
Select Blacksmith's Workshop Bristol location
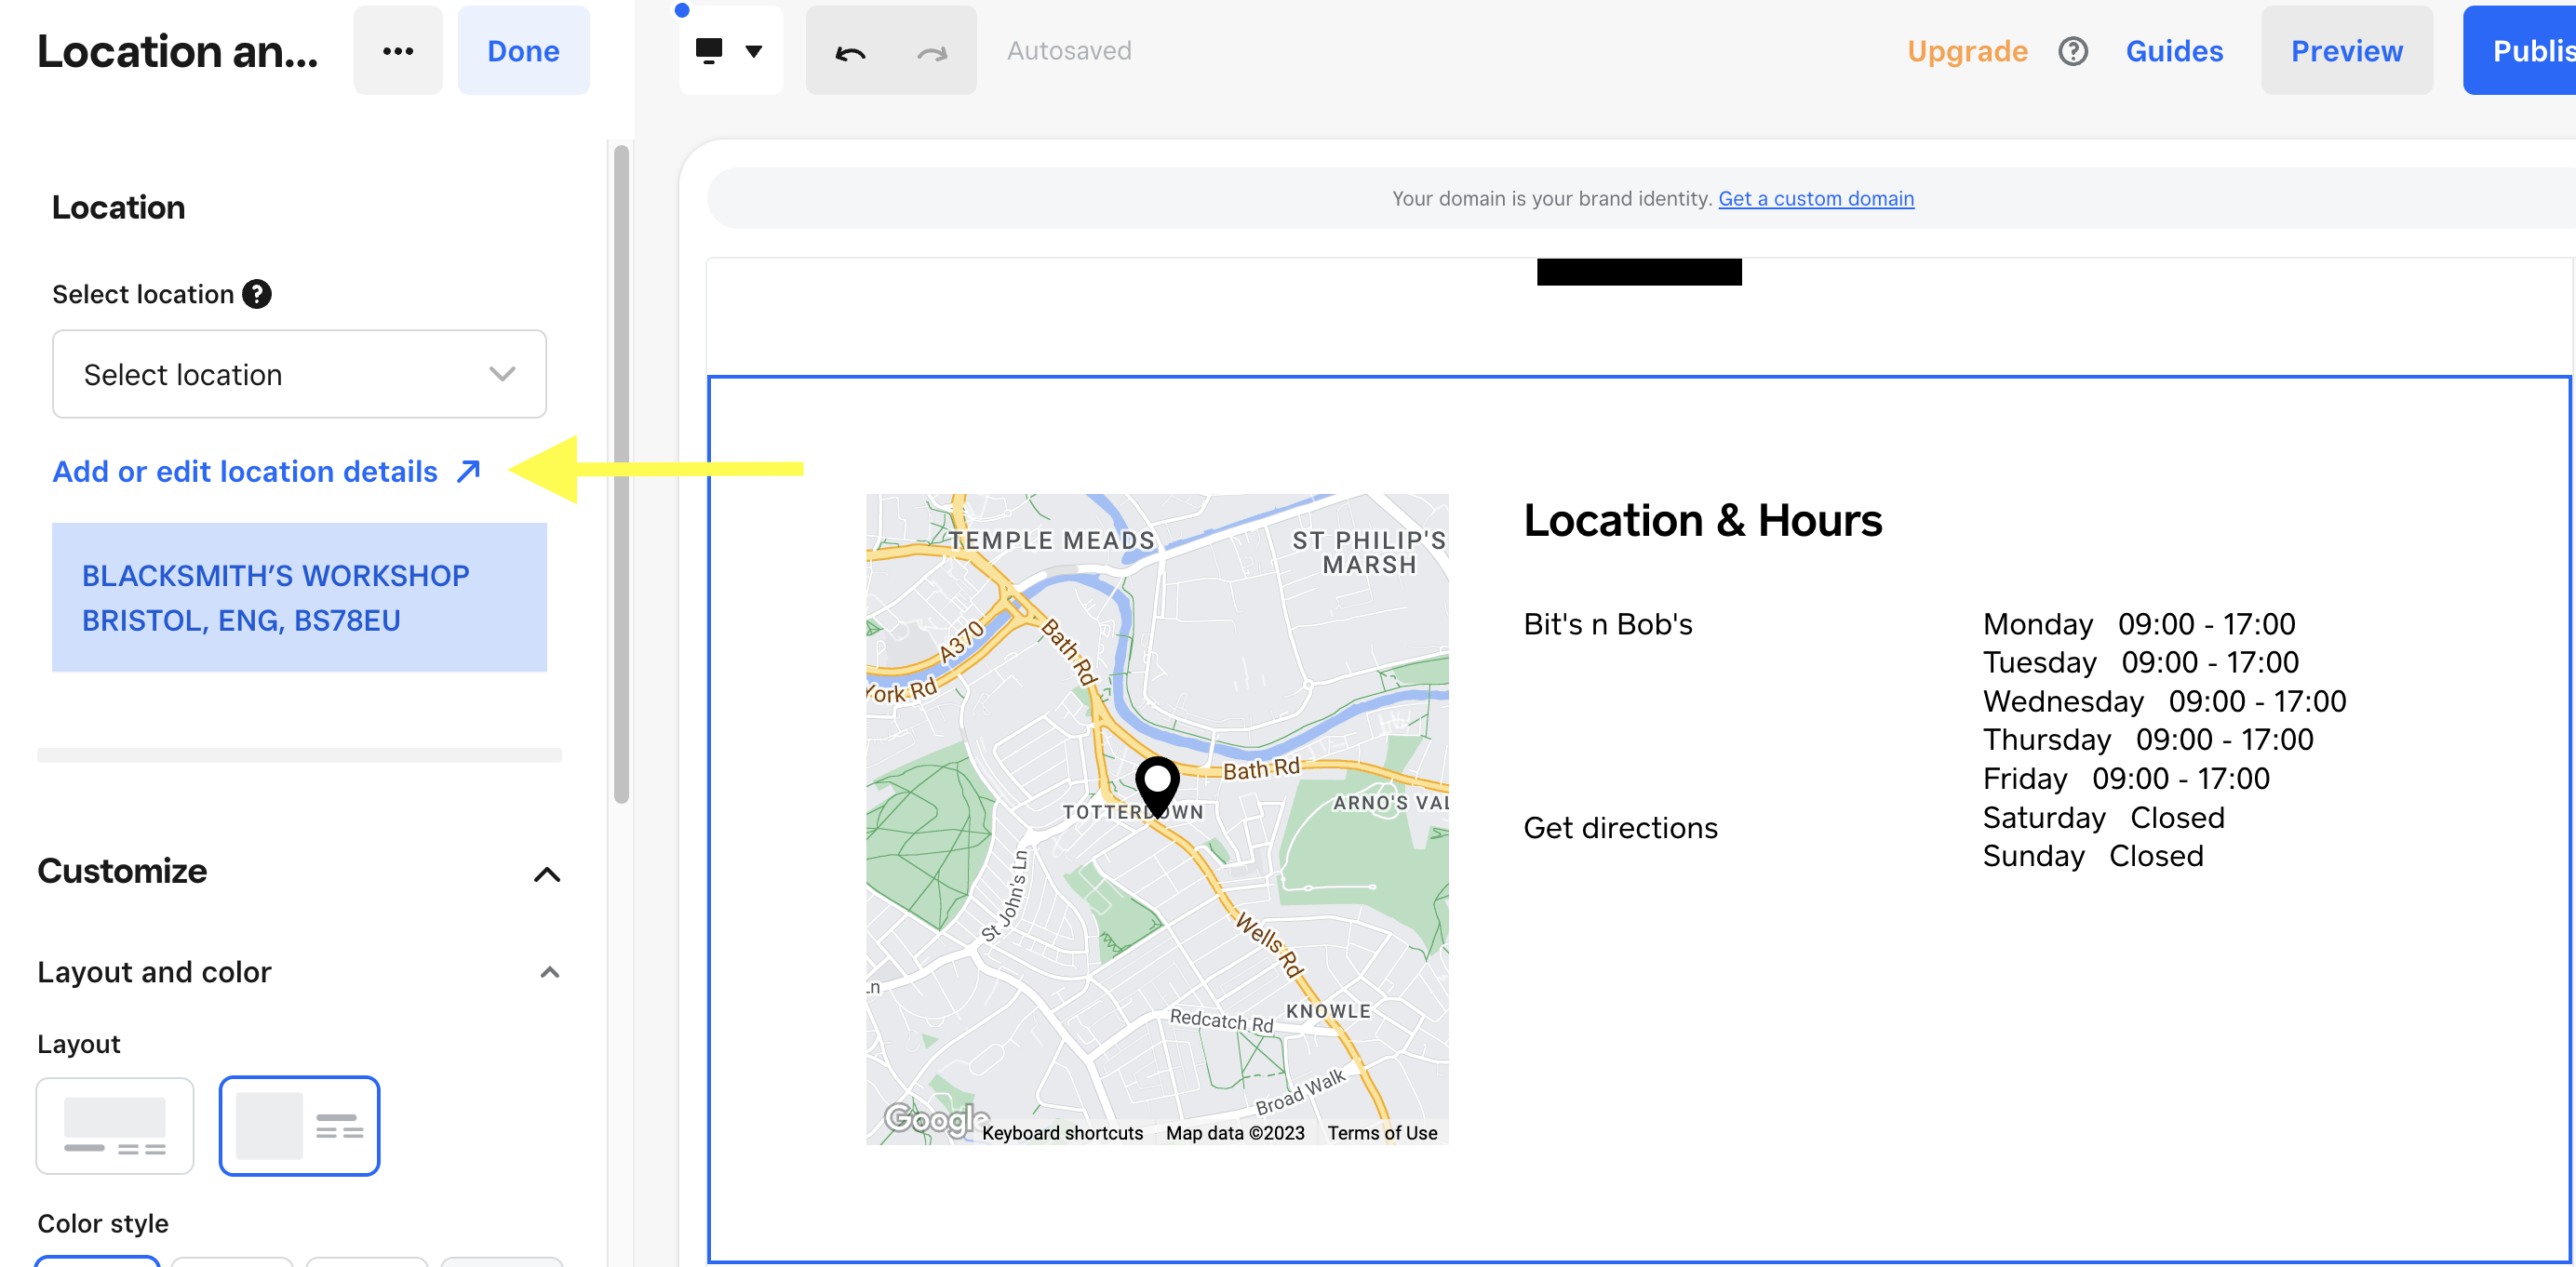point(299,596)
